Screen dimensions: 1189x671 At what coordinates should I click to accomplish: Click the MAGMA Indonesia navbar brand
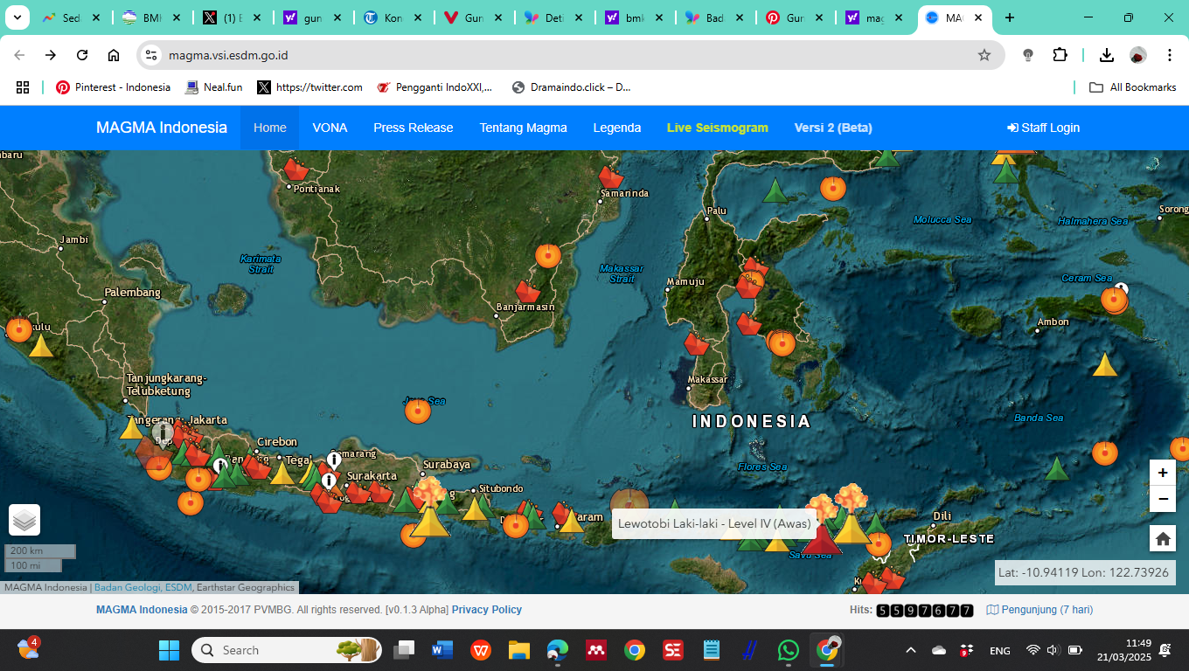(x=162, y=128)
